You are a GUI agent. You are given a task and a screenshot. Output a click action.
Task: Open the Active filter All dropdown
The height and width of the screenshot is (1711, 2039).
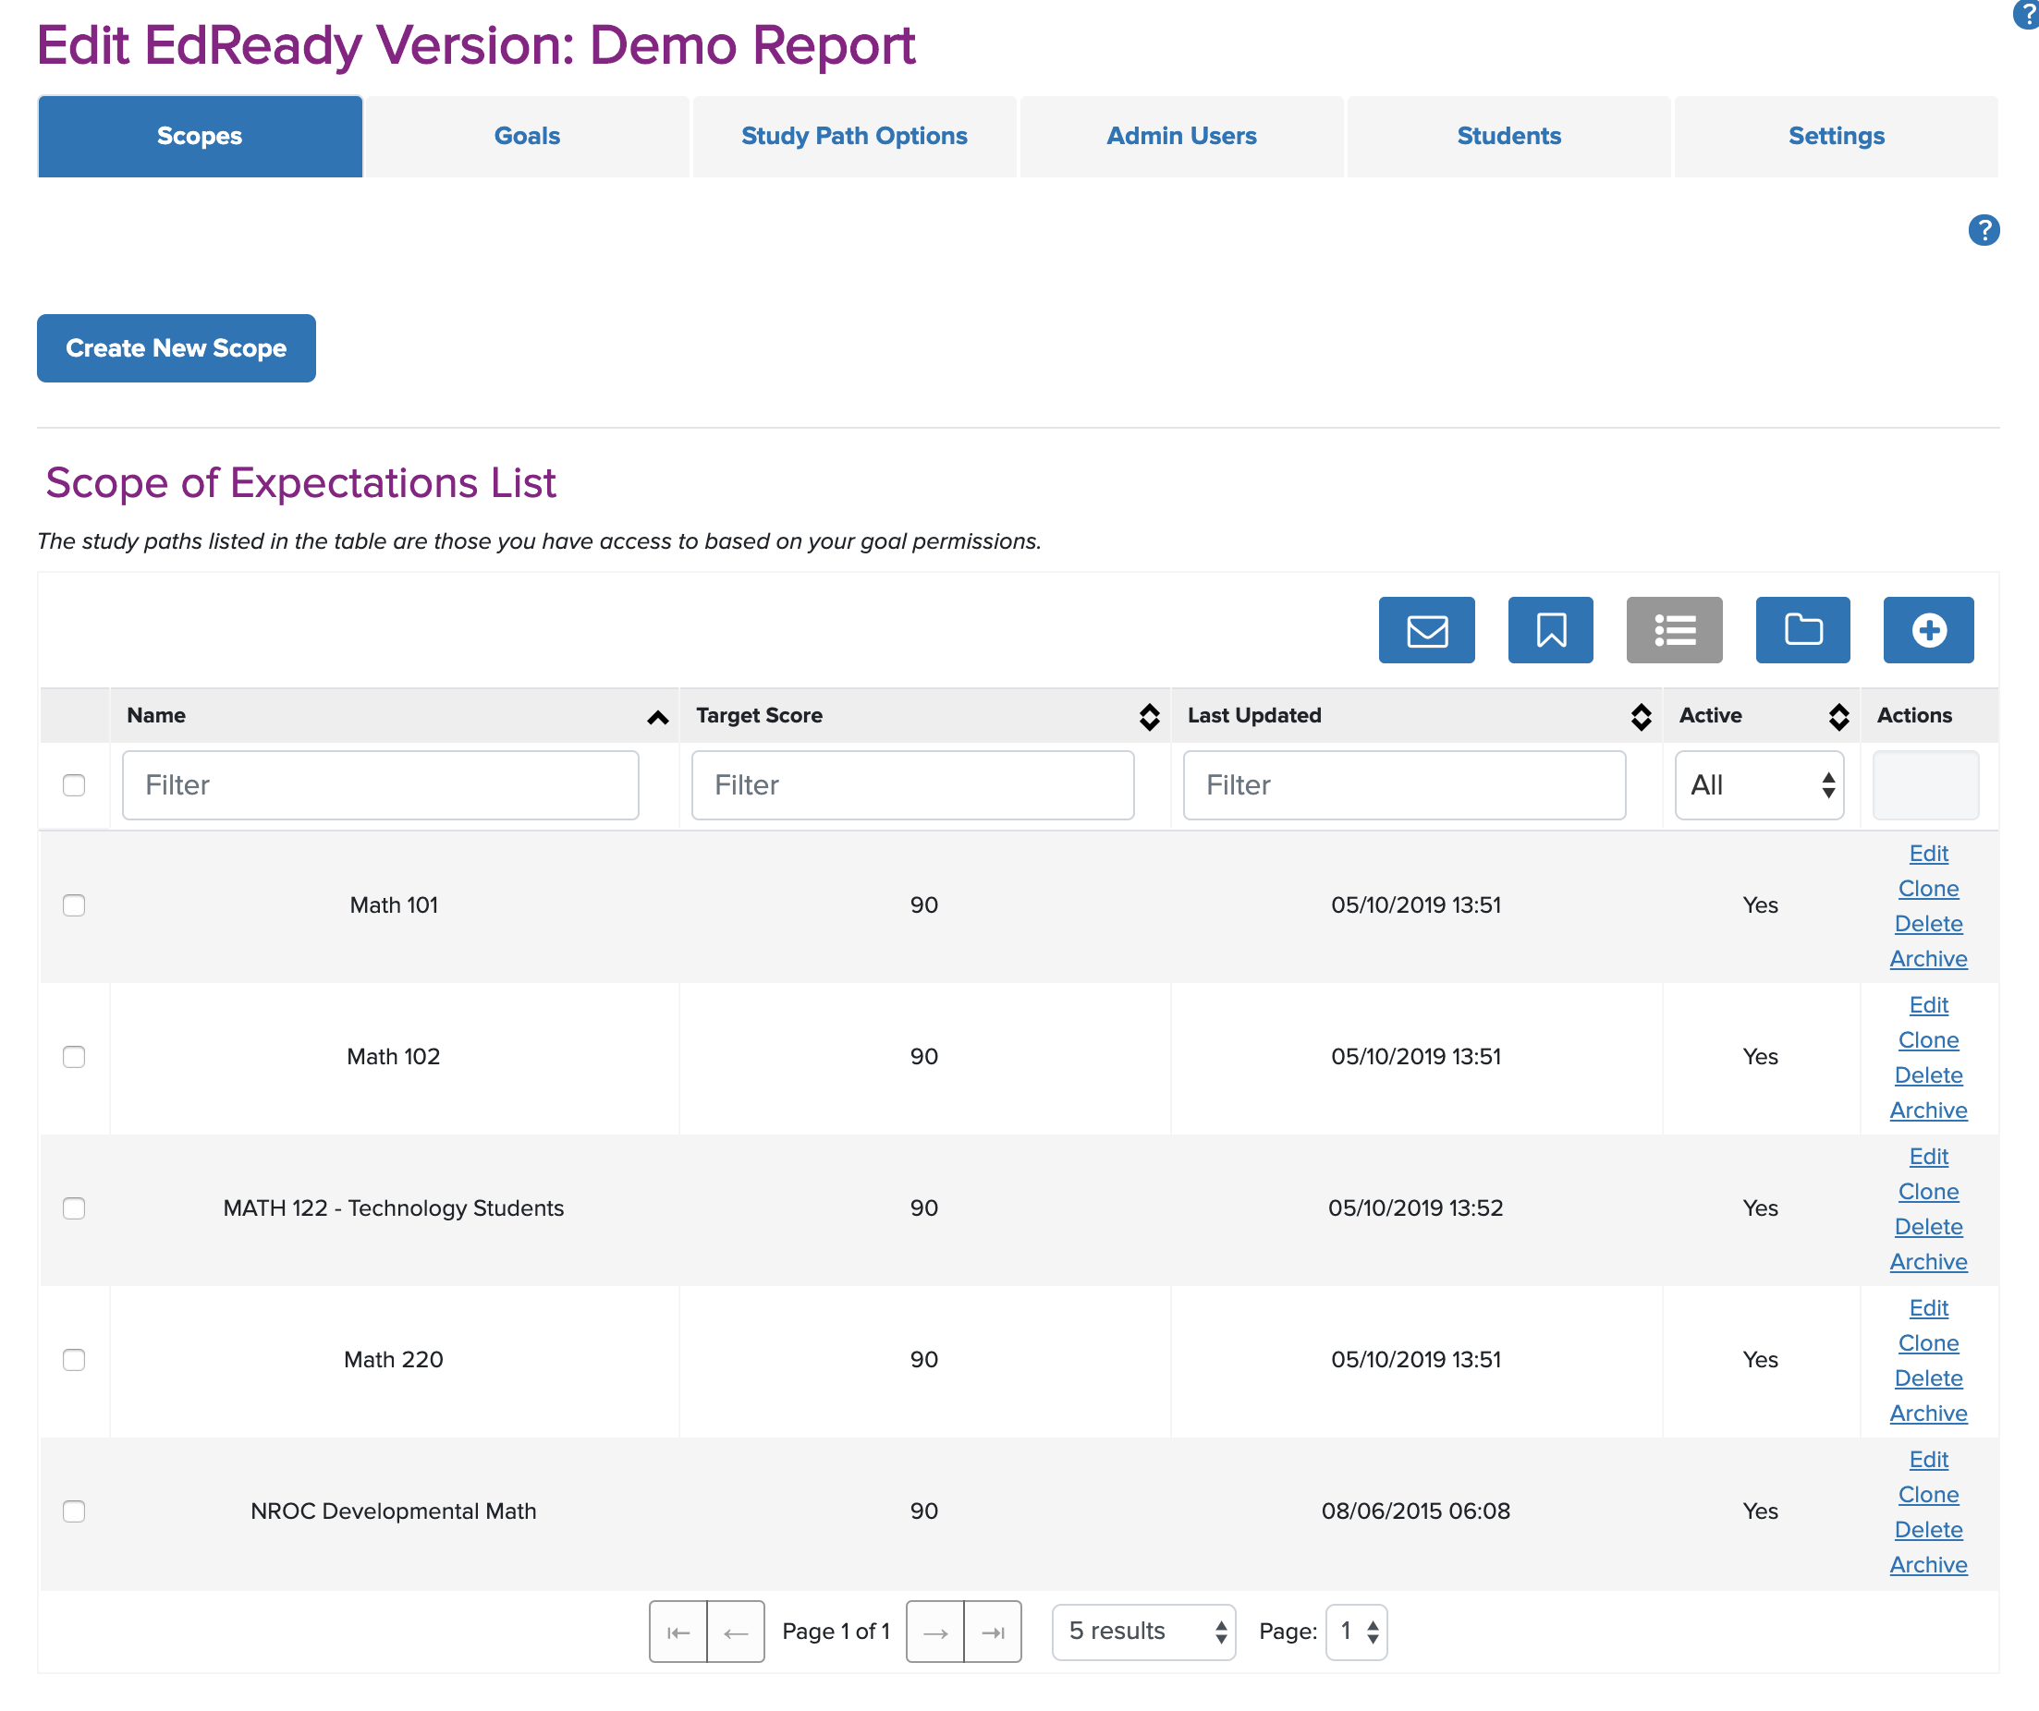[1759, 785]
